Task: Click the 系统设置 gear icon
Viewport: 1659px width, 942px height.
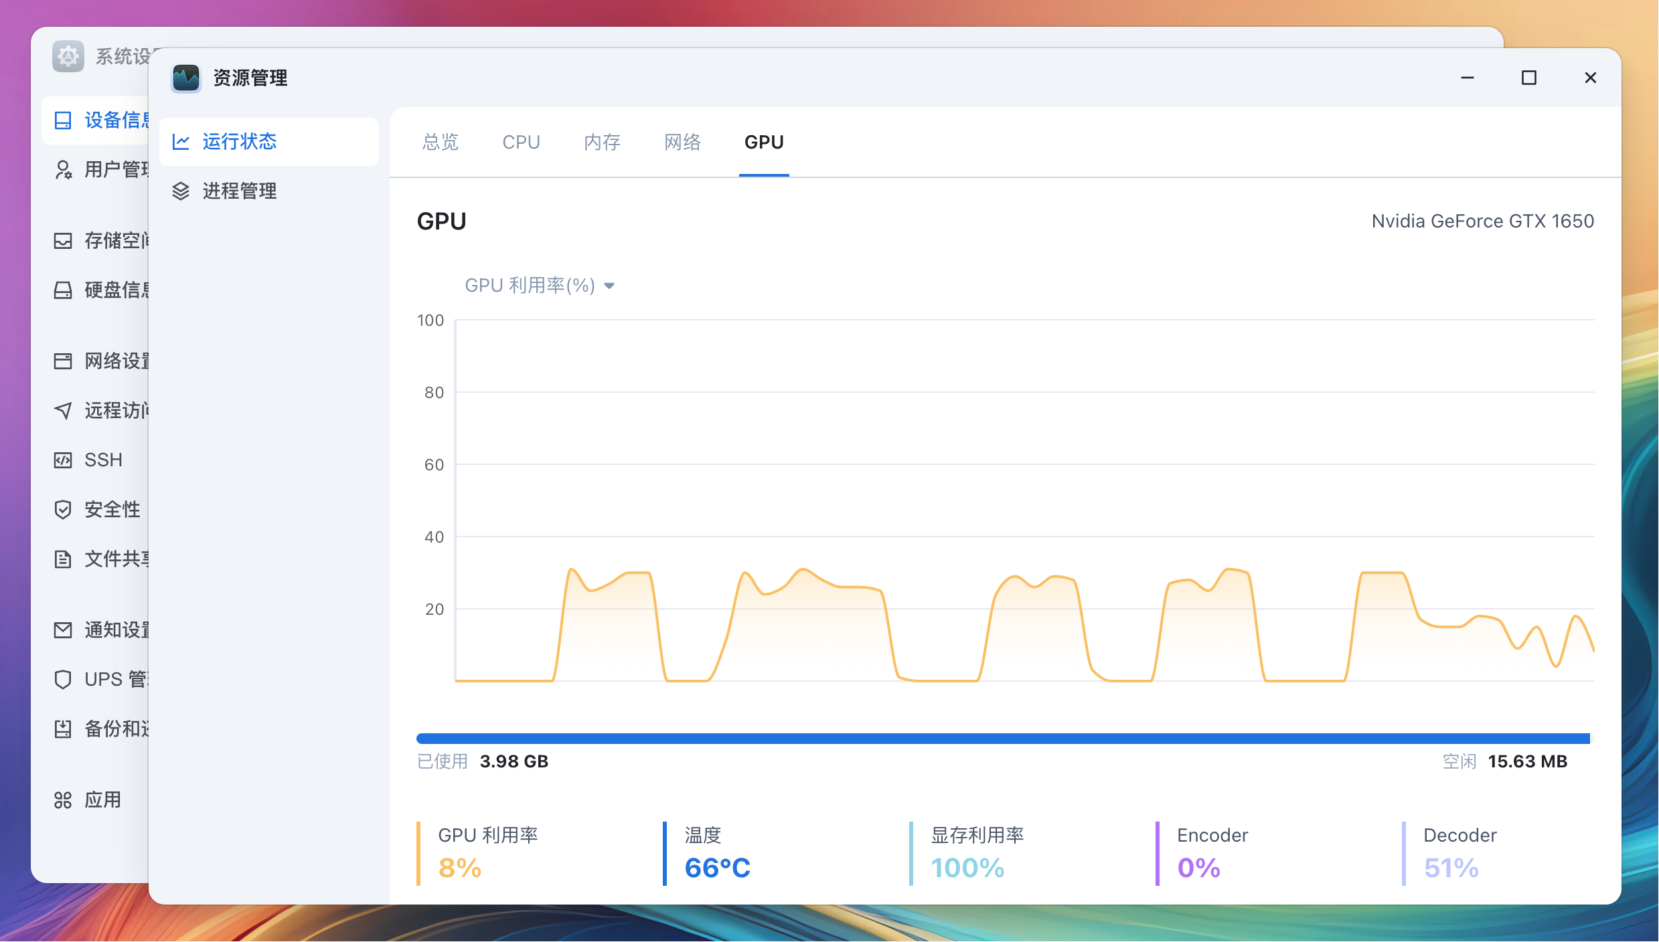Action: coord(68,56)
